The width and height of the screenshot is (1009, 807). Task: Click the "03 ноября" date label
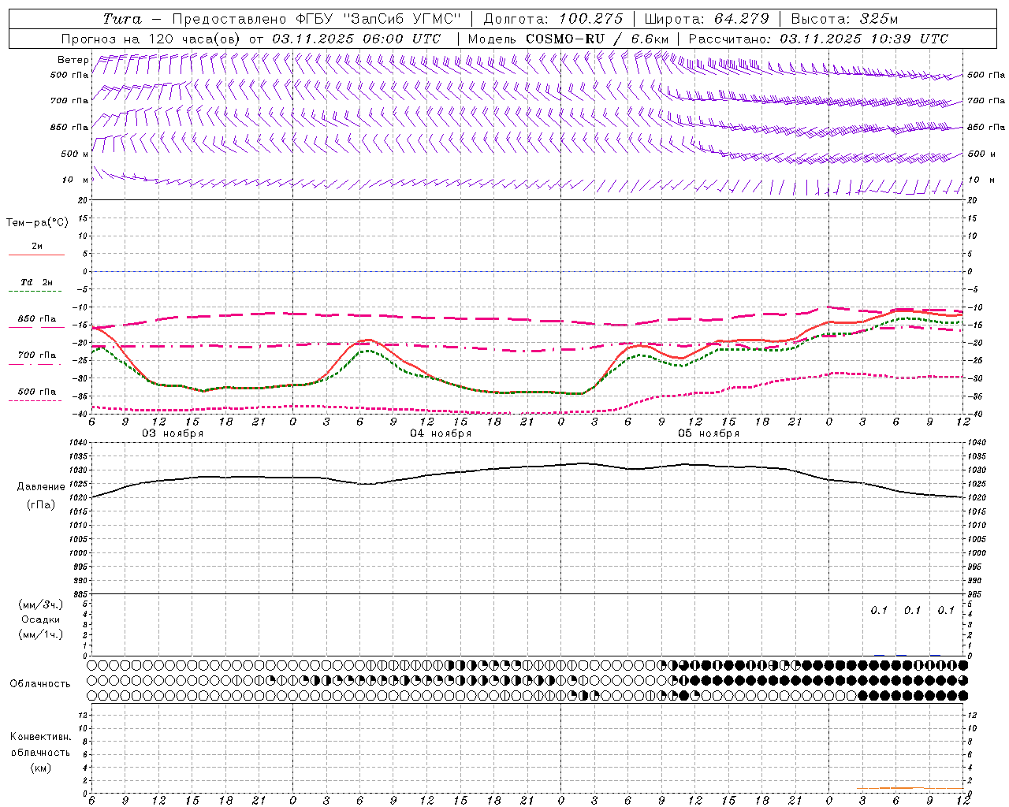click(x=173, y=433)
